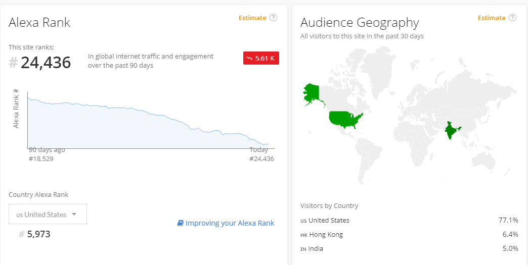Click the red 5.61 K rank change badge

[261, 58]
